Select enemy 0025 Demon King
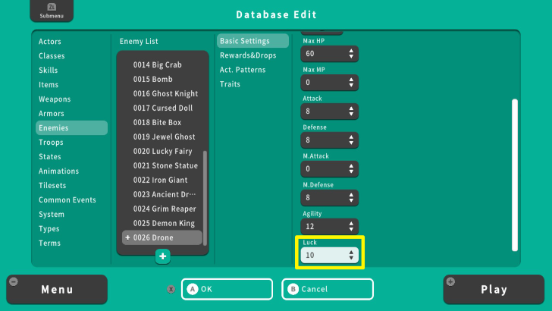 point(162,224)
